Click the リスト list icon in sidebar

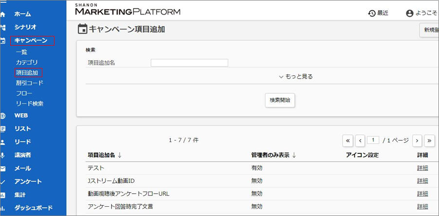pos(3,129)
